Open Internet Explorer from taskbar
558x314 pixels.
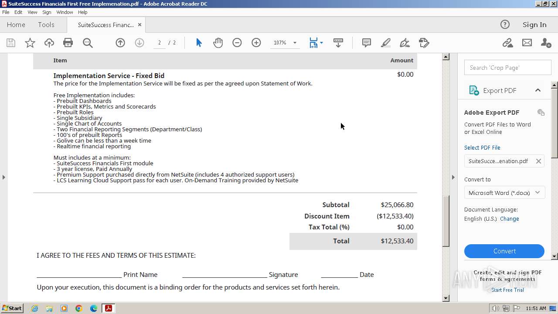[x=34, y=308]
